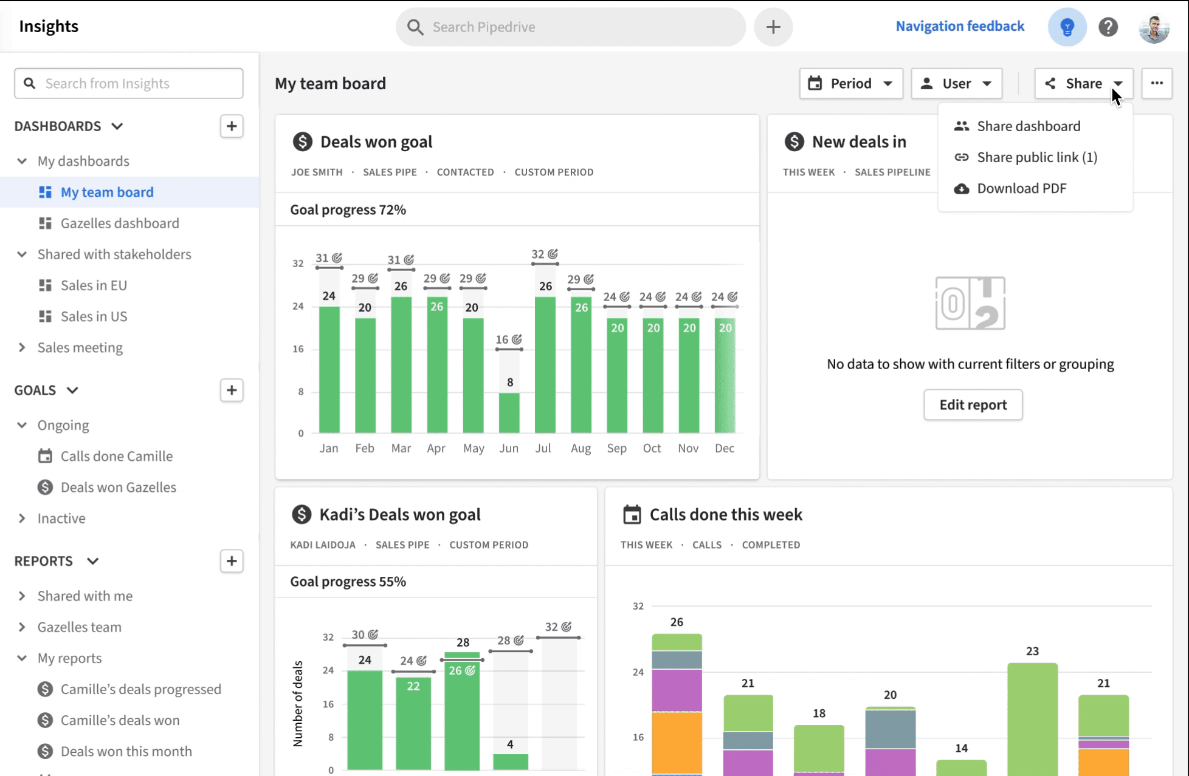Screen dimensions: 1189x776
Task: Select Share public link (1) option
Action: click(x=1035, y=157)
